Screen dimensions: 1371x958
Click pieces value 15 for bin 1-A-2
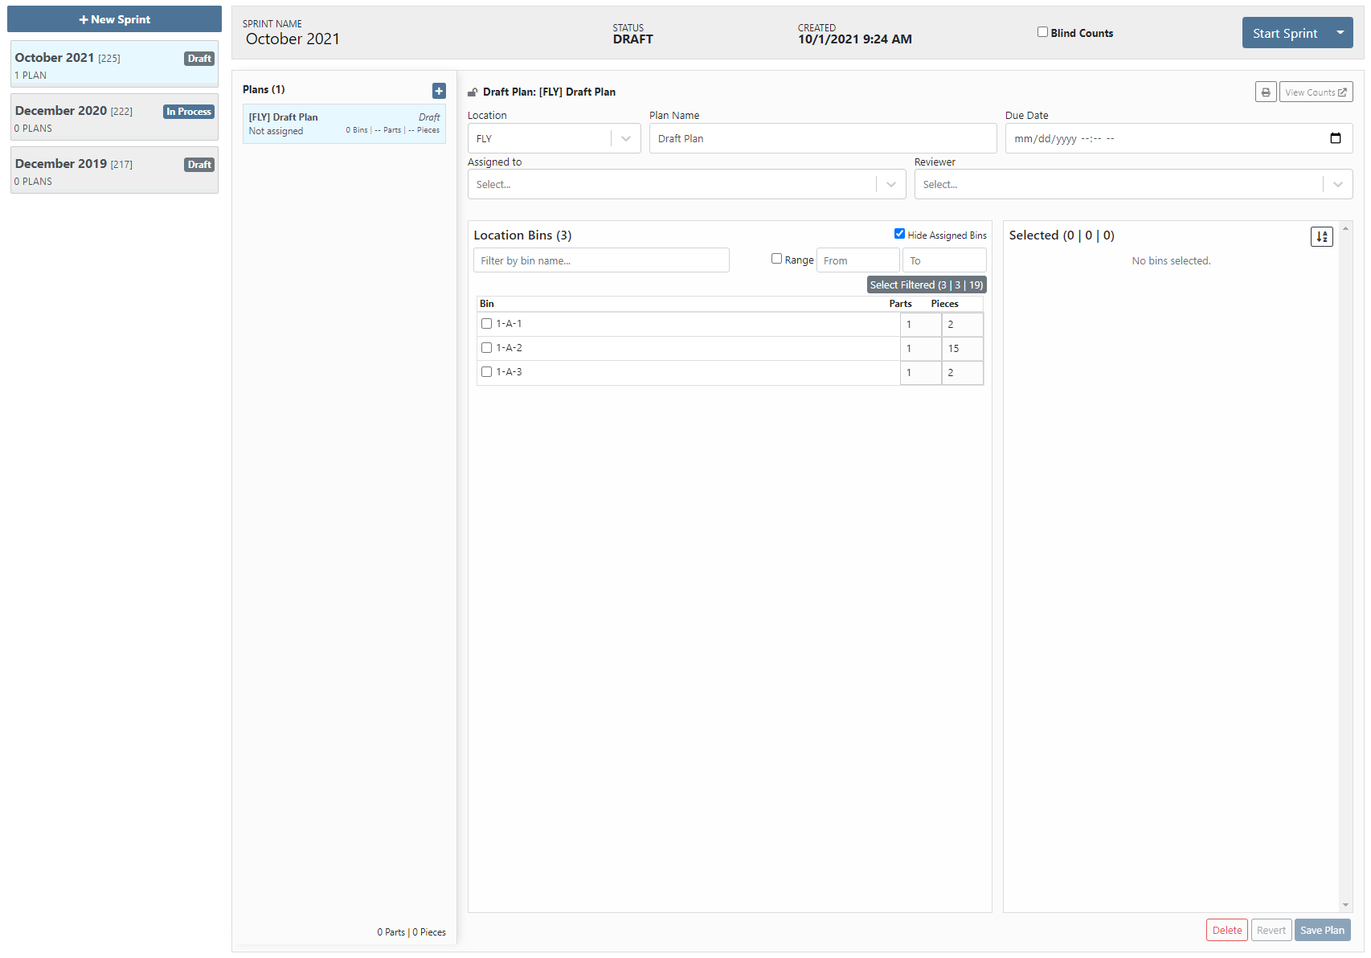click(x=962, y=348)
